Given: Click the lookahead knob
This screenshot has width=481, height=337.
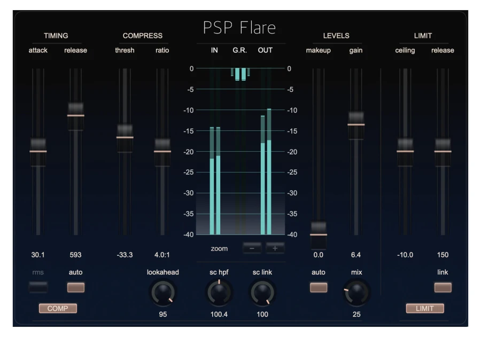Looking at the screenshot, I should coord(163,293).
